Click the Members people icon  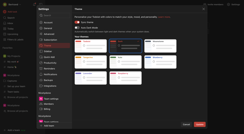click(41, 104)
